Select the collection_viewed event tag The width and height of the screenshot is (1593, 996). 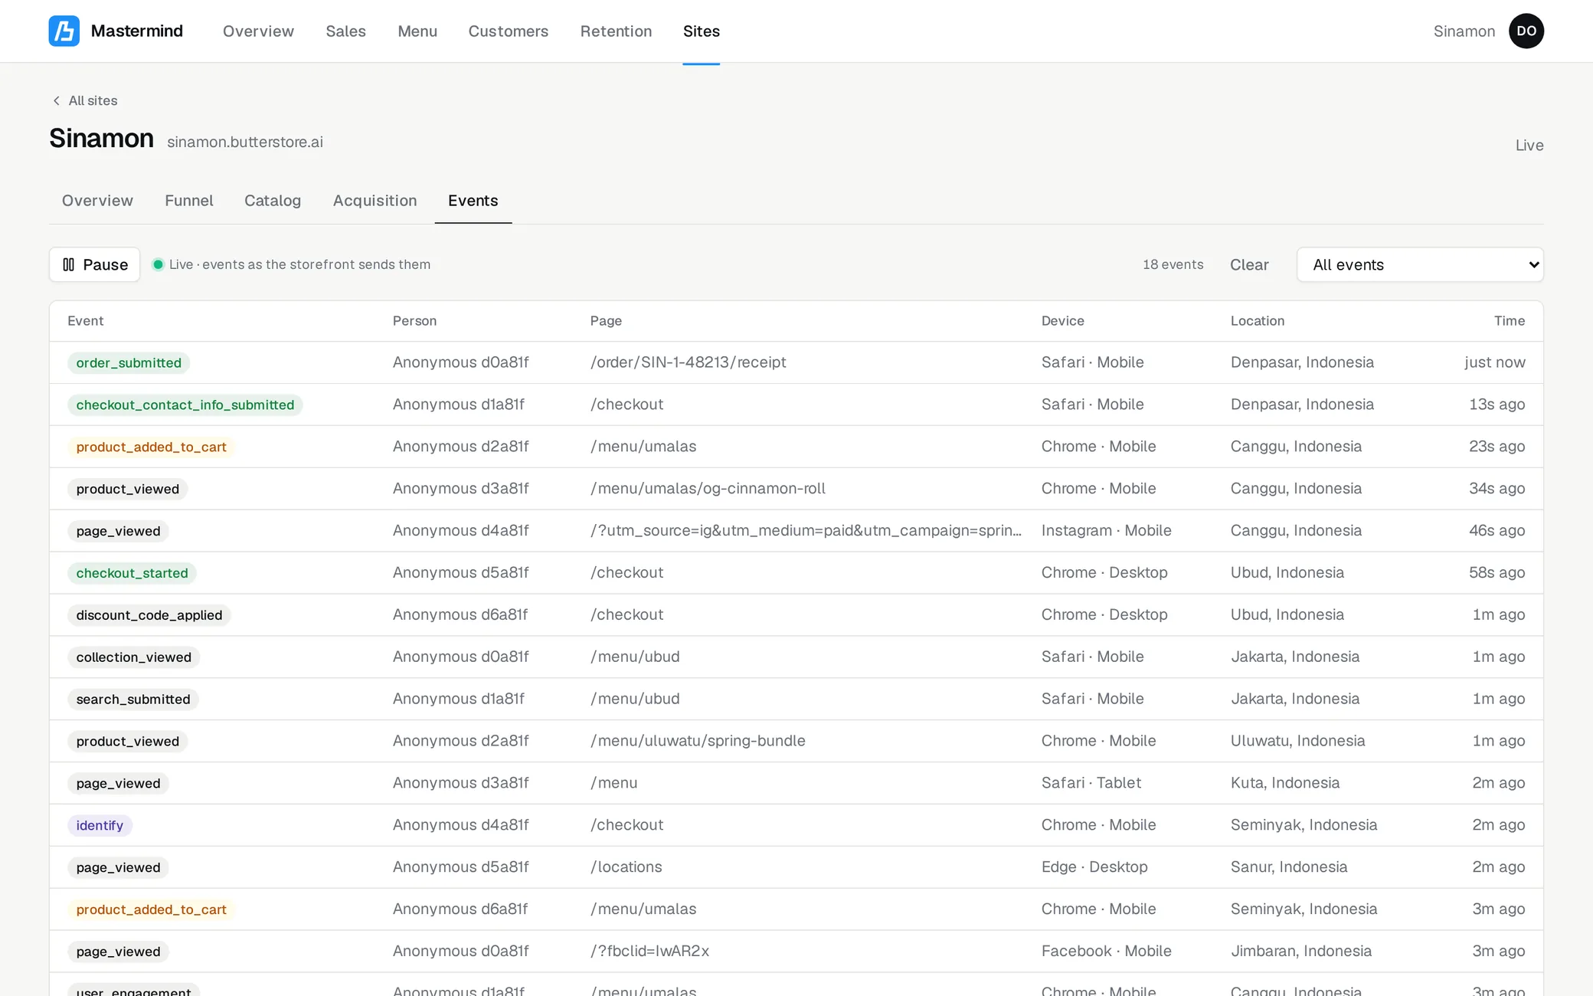click(133, 657)
